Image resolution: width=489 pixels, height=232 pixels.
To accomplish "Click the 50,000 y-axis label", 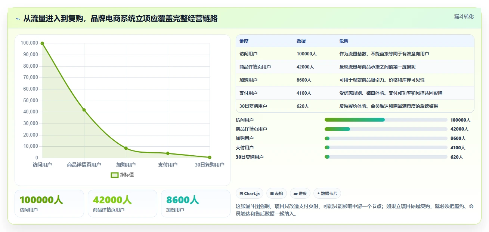I will coord(31,101).
